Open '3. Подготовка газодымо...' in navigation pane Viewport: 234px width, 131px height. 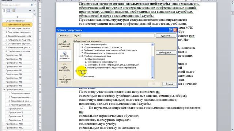pyautogui.click(x=17, y=32)
